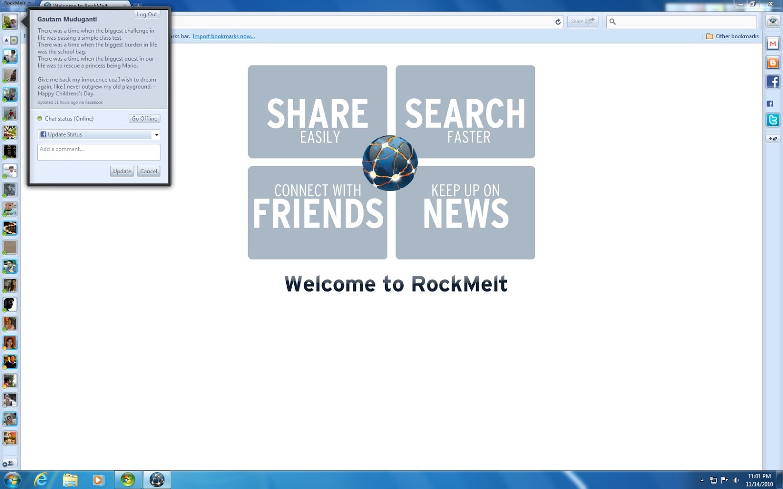The width and height of the screenshot is (783, 489).
Task: Cancel the status update
Action: click(149, 171)
